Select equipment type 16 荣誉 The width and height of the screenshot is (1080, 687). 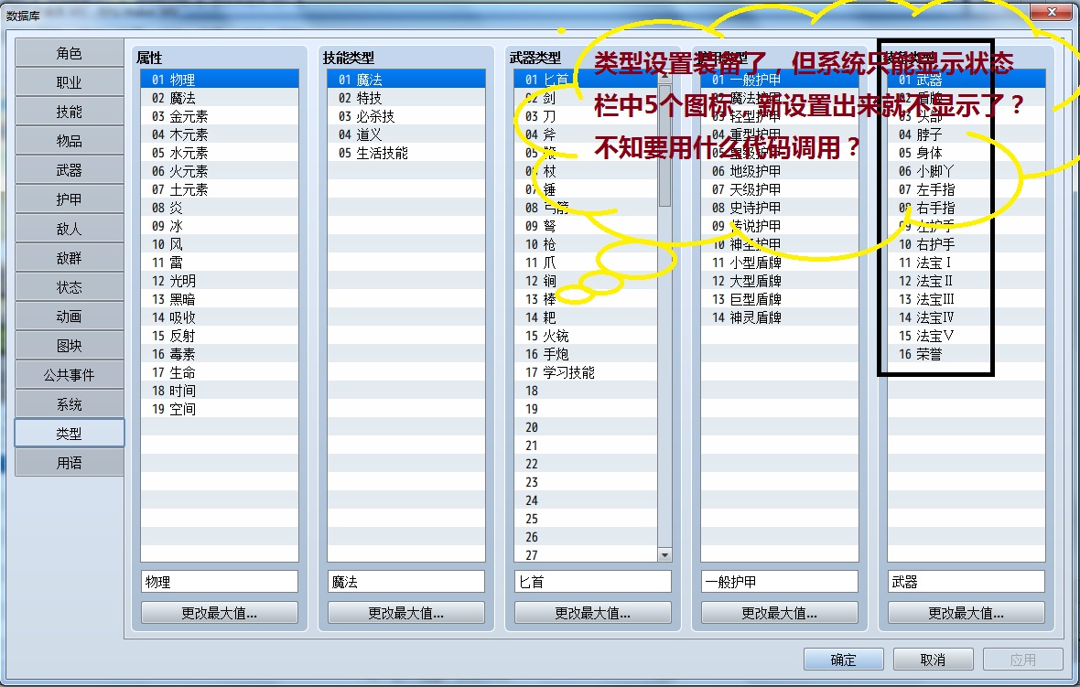coord(967,354)
